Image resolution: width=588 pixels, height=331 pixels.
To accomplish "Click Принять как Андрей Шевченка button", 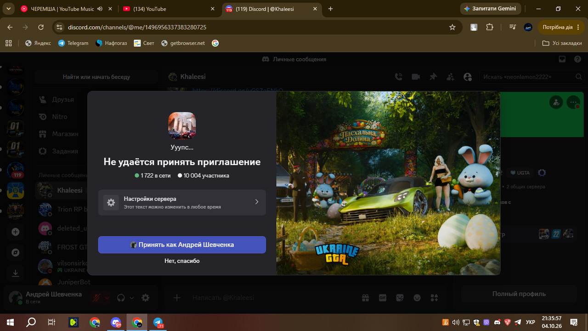I will 182,245.
